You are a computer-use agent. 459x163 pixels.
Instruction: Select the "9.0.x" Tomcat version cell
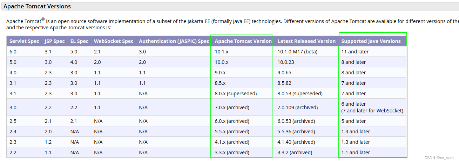pos(220,73)
